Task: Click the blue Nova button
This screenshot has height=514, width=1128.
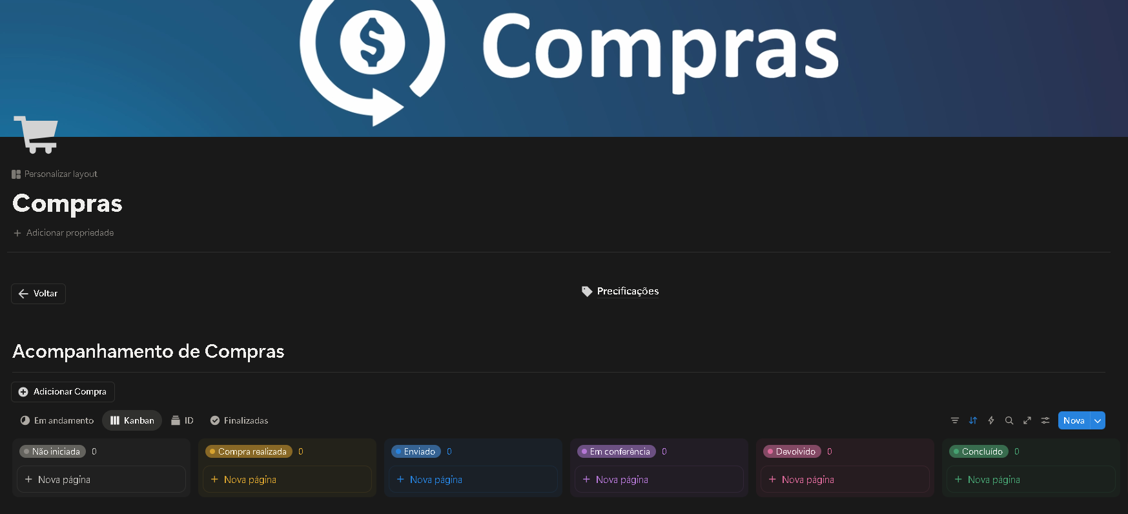Action: [x=1074, y=420]
